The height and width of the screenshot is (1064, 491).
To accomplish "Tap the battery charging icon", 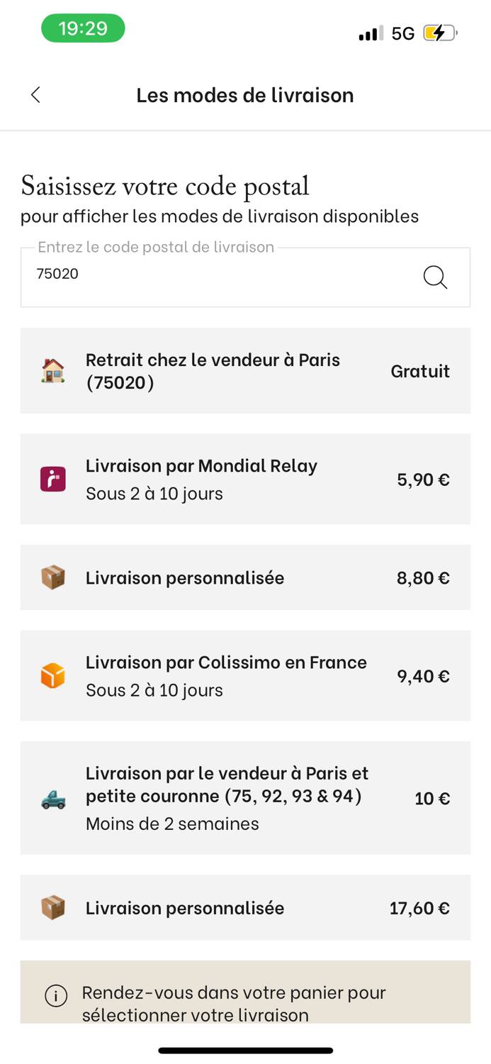I will [440, 33].
